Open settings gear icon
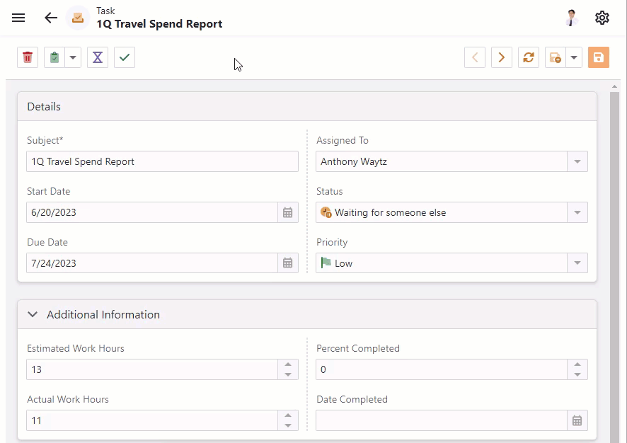The image size is (627, 443). [x=602, y=18]
